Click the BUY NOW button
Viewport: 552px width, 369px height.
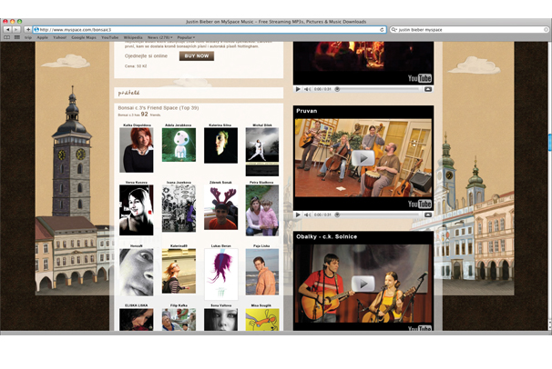tap(196, 56)
